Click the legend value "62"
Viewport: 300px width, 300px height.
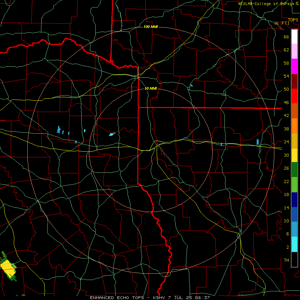pos(286,50)
